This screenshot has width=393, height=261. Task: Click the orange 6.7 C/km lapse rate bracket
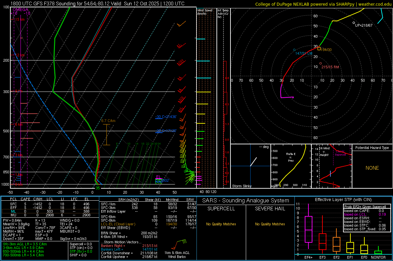[x=107, y=135]
